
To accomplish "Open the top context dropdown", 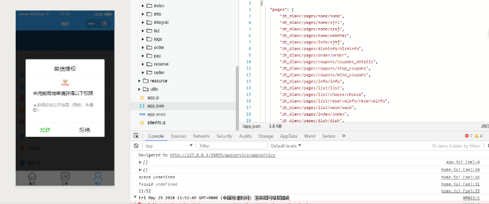I will (170, 146).
